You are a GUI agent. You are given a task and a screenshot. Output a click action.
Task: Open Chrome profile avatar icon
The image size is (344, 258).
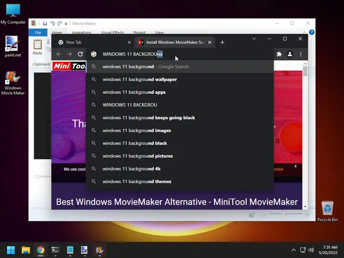pyautogui.click(x=290, y=54)
